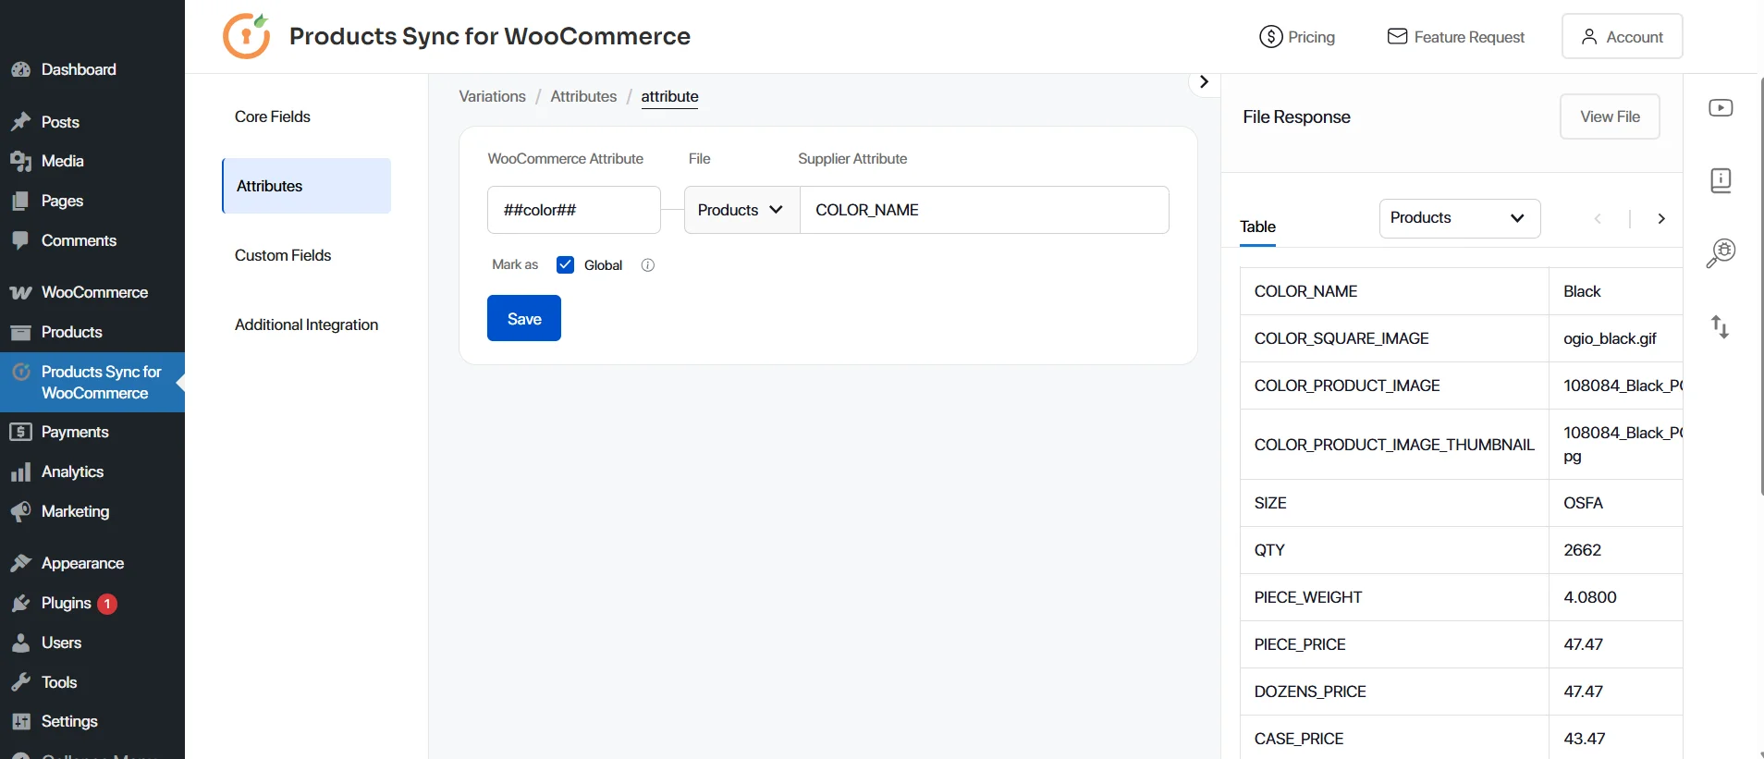Select the Attributes side tab
This screenshot has height=759, width=1764.
point(306,186)
